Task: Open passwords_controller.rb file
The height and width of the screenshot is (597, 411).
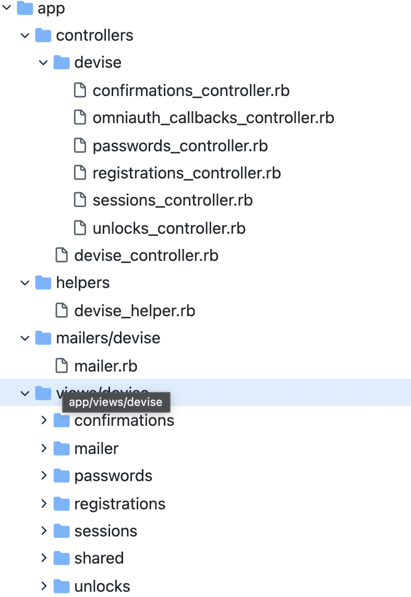Action: tap(180, 146)
